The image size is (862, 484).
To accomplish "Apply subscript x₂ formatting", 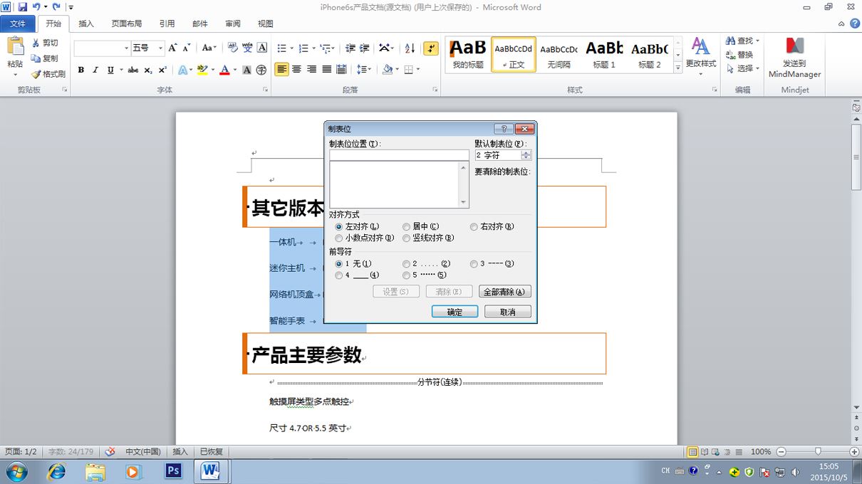I will tap(148, 70).
